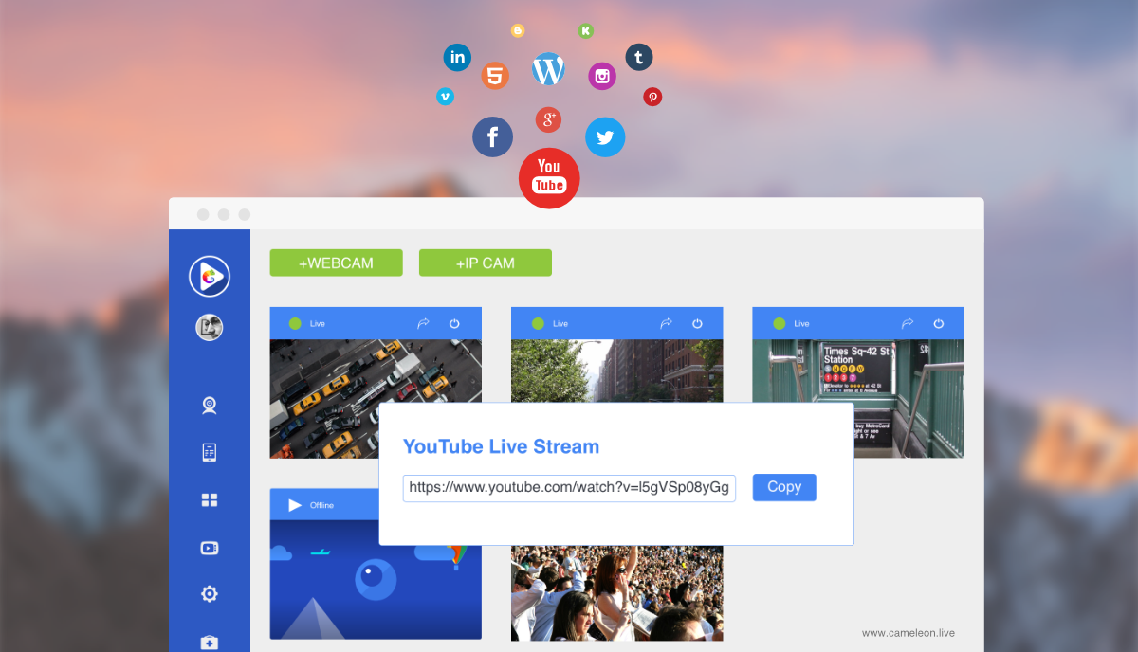Open the user profile avatar
The height and width of the screenshot is (652, 1138).
tap(210, 328)
